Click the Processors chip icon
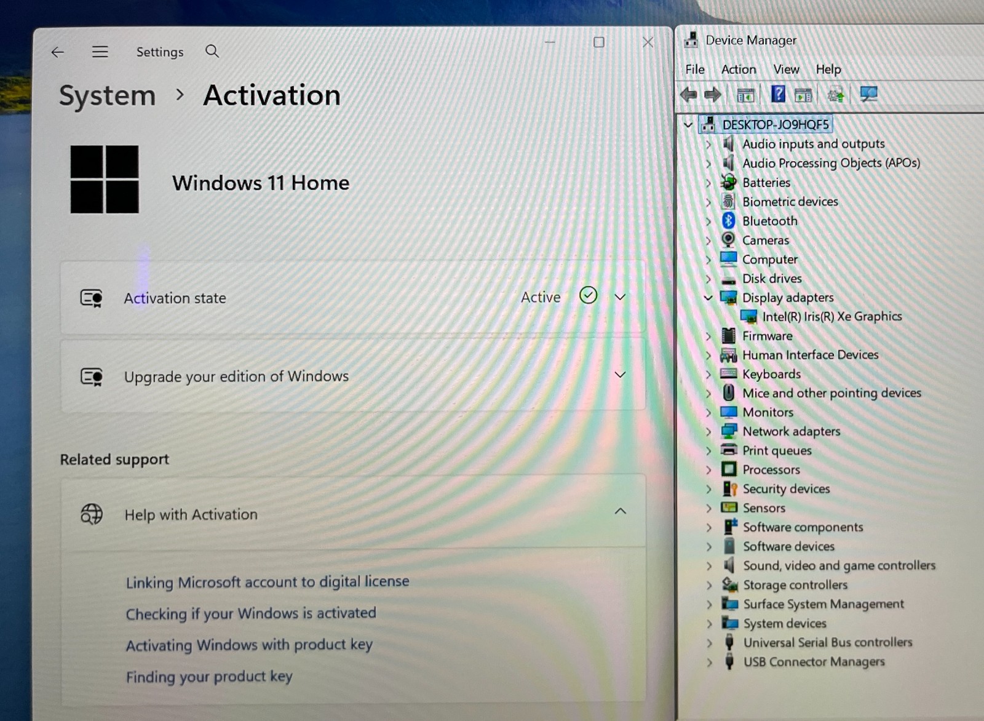This screenshot has height=721, width=984. [x=729, y=469]
